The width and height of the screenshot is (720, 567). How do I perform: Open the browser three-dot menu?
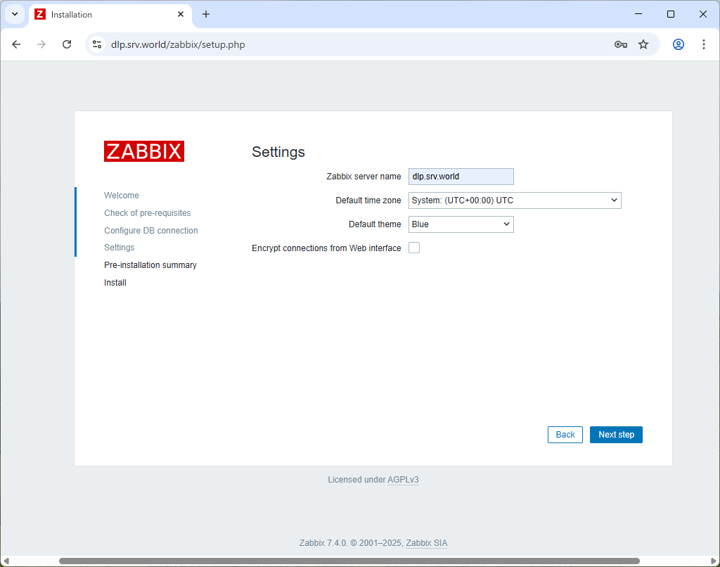pyautogui.click(x=704, y=44)
